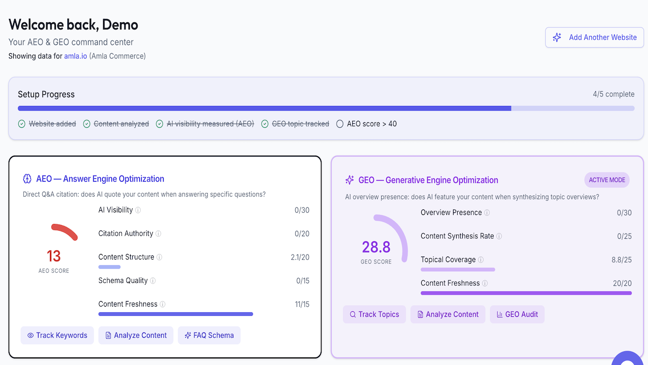Open info icon next to Overview Presence
Viewport: 648px width, 365px height.
[x=487, y=213]
